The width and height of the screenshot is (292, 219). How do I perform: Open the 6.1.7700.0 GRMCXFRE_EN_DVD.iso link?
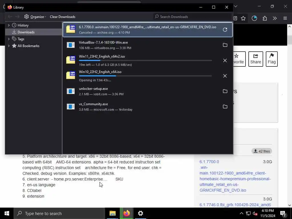[x=235, y=176]
